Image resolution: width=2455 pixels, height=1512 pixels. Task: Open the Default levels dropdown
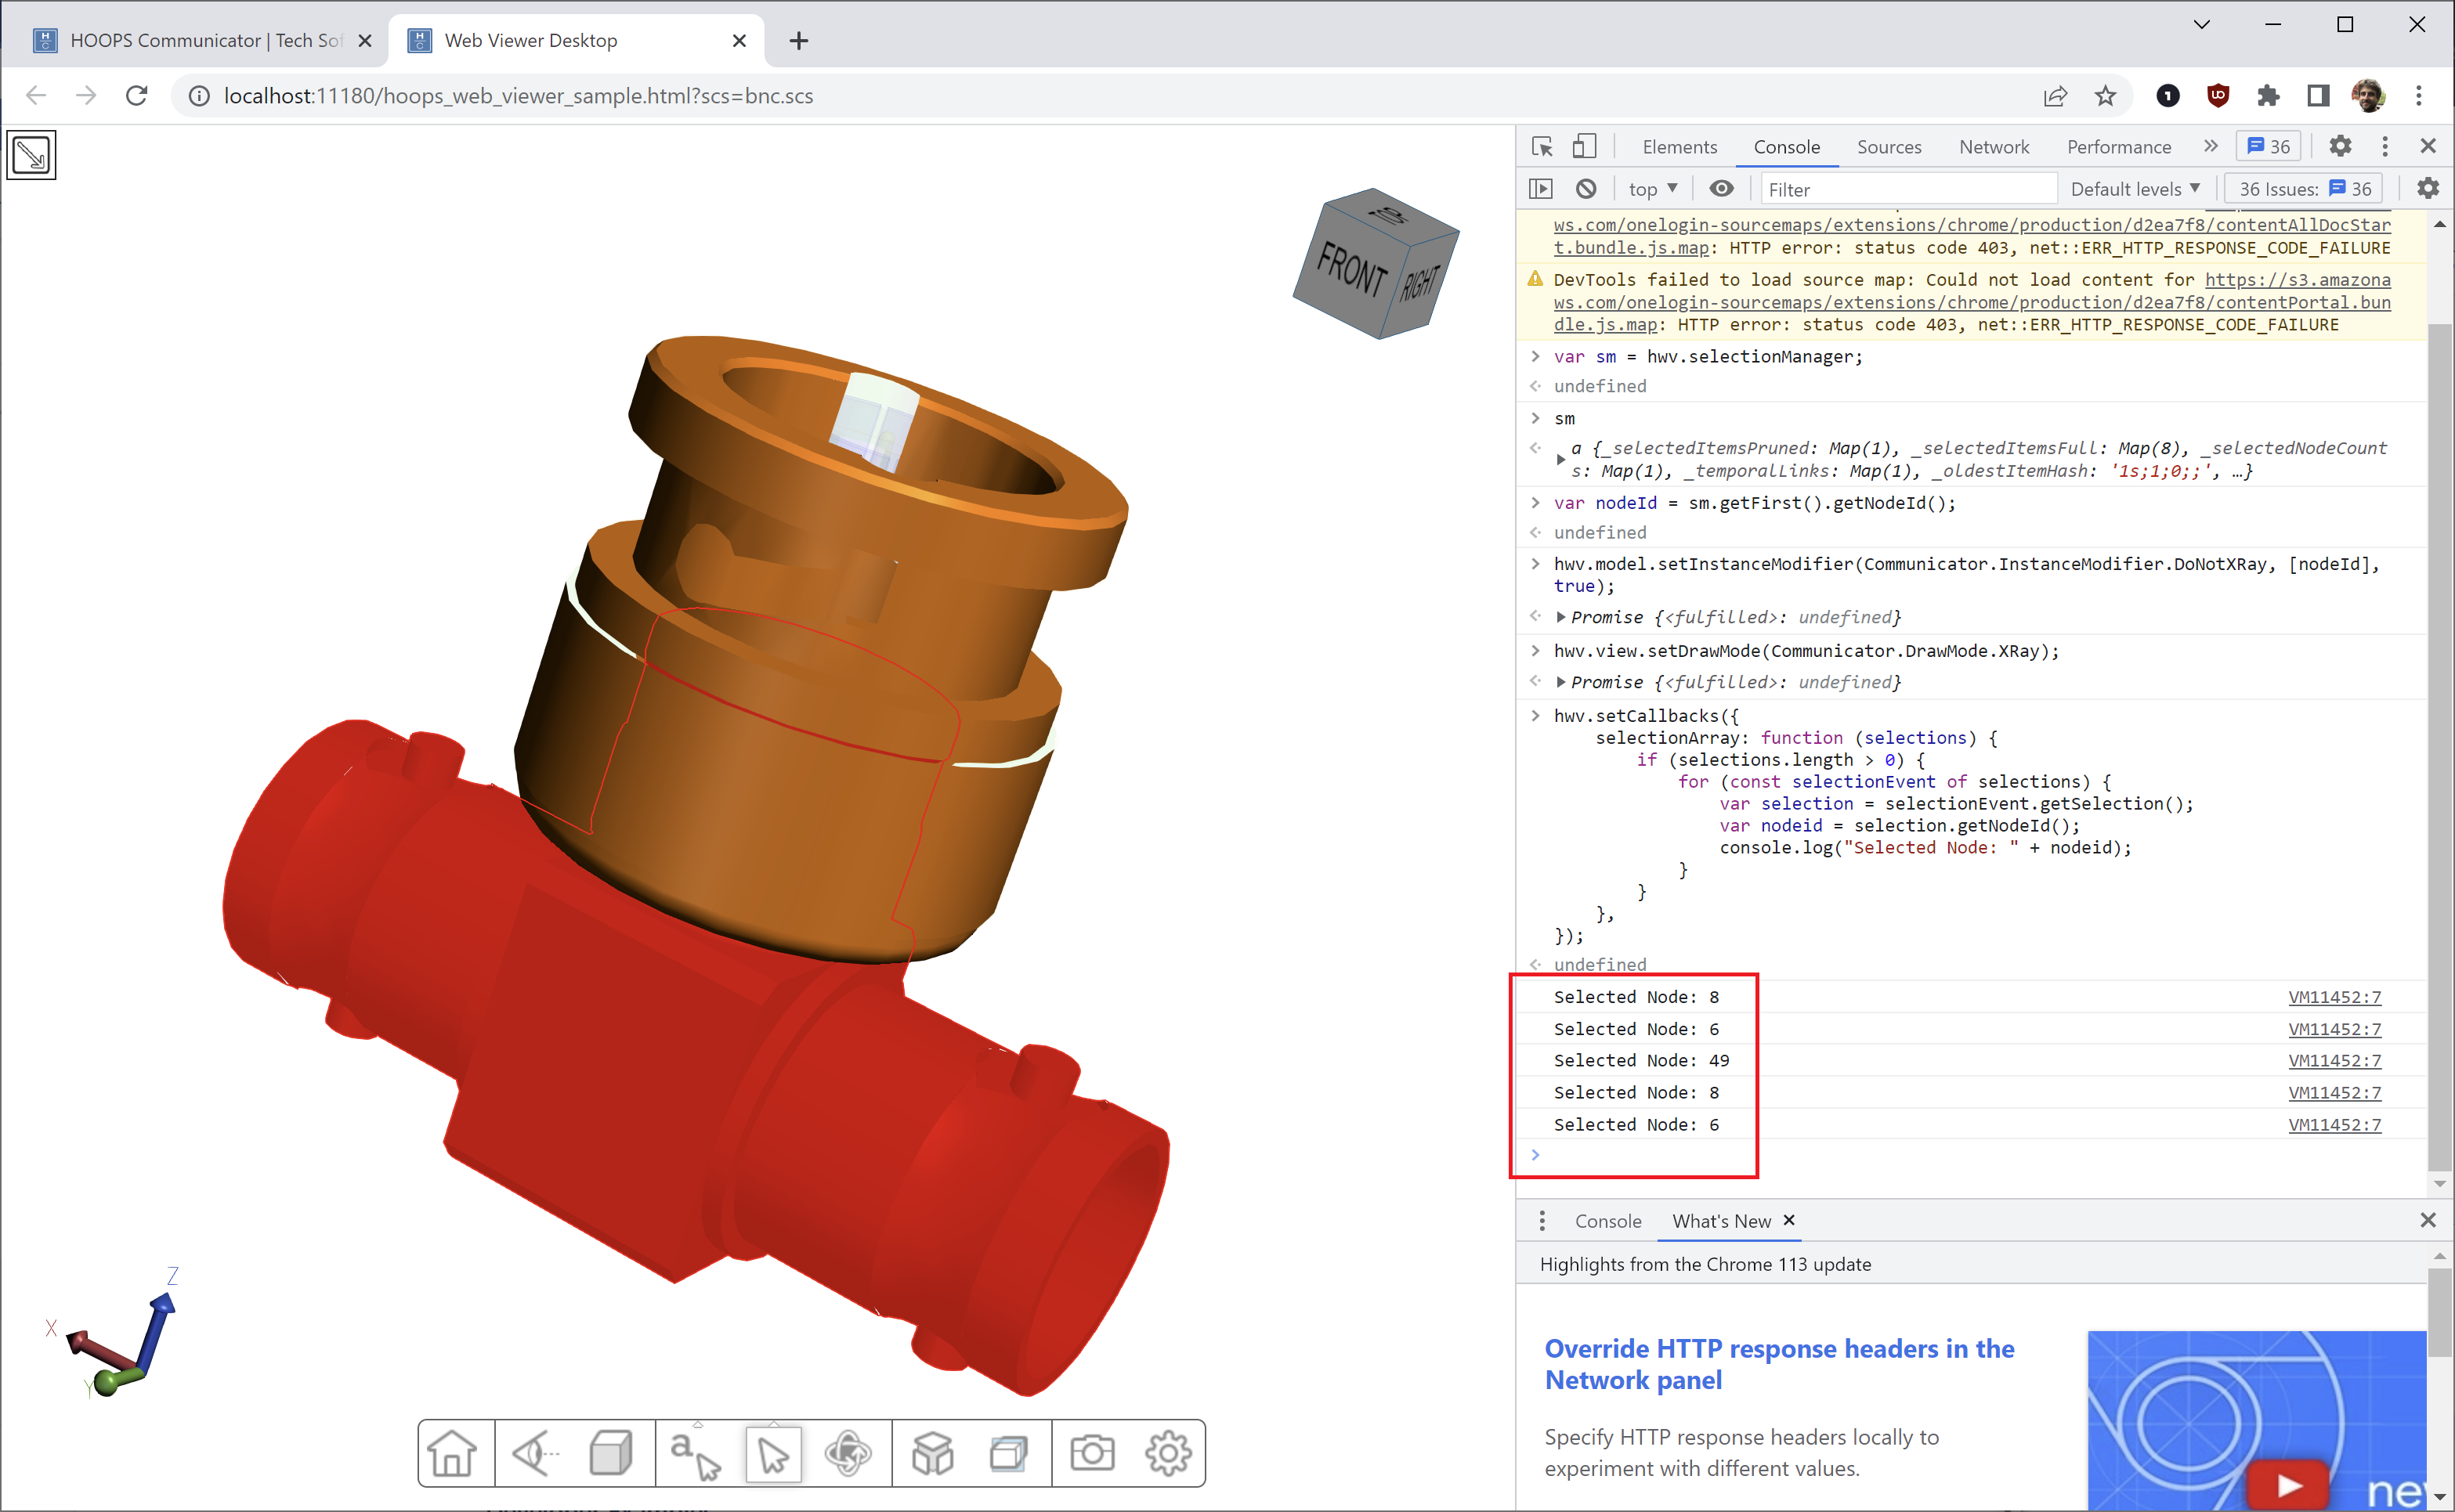(2134, 189)
